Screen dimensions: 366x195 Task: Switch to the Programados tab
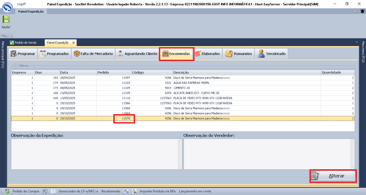tap(54, 54)
